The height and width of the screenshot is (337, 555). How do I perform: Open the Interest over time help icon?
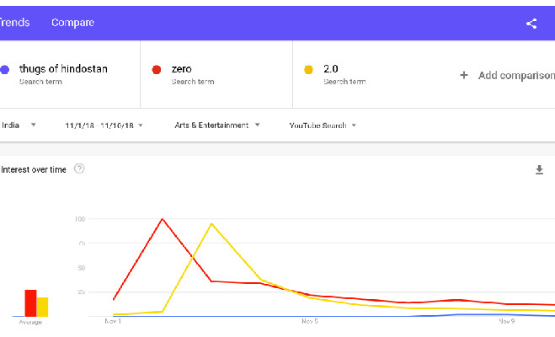pos(79,169)
